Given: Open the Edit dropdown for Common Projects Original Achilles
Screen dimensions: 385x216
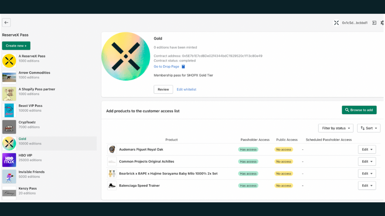Looking at the screenshot, I should 367,161.
